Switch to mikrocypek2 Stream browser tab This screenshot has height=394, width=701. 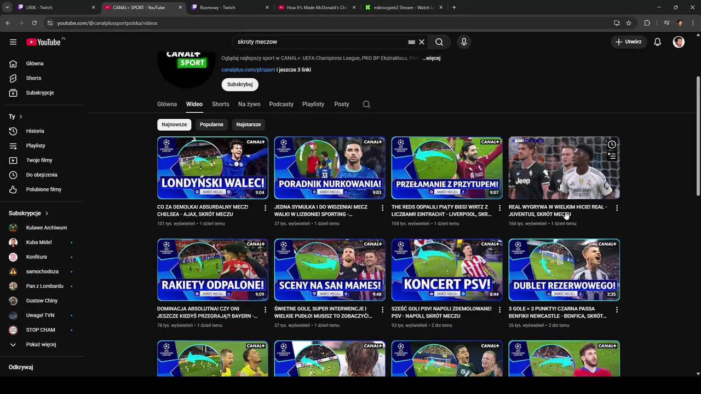[x=404, y=8]
